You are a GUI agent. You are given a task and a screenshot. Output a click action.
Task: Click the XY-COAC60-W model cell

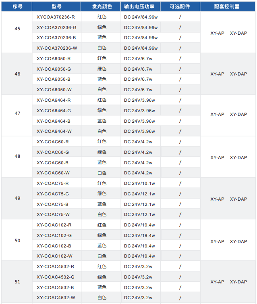(53, 173)
